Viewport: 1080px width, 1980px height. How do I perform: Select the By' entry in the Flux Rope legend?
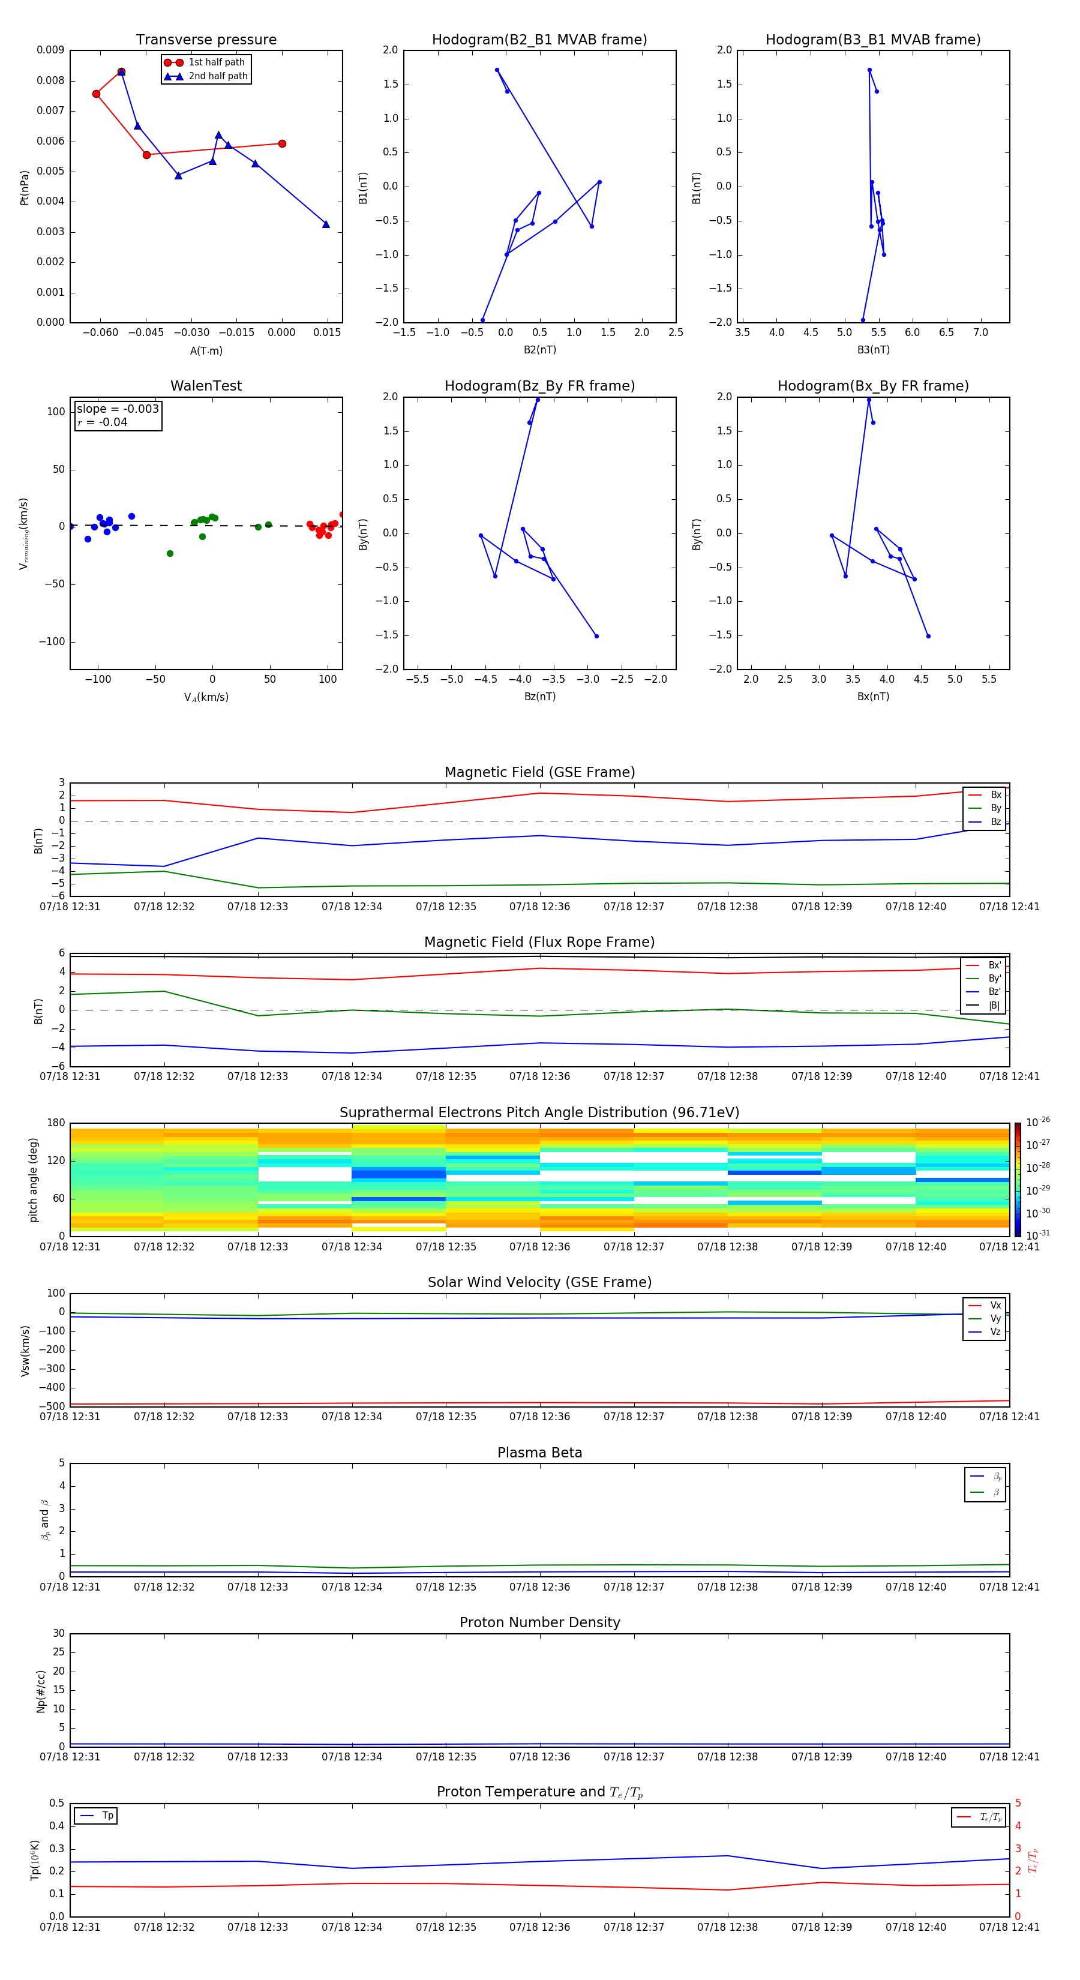pos(983,979)
